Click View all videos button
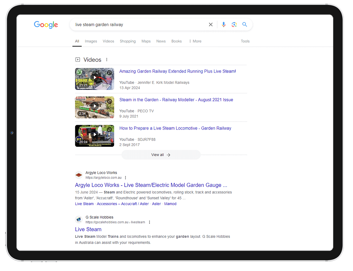This screenshot has width=353, height=271. pos(161,155)
